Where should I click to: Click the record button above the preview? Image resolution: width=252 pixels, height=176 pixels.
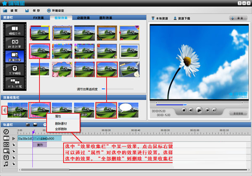pos(238,18)
